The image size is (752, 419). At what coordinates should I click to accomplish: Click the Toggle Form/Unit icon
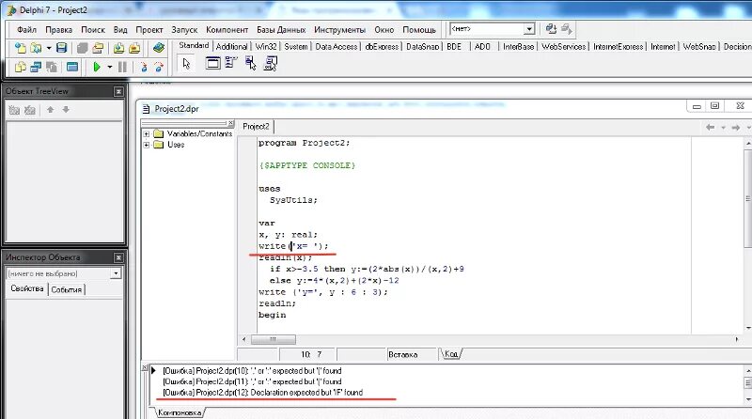[52, 67]
